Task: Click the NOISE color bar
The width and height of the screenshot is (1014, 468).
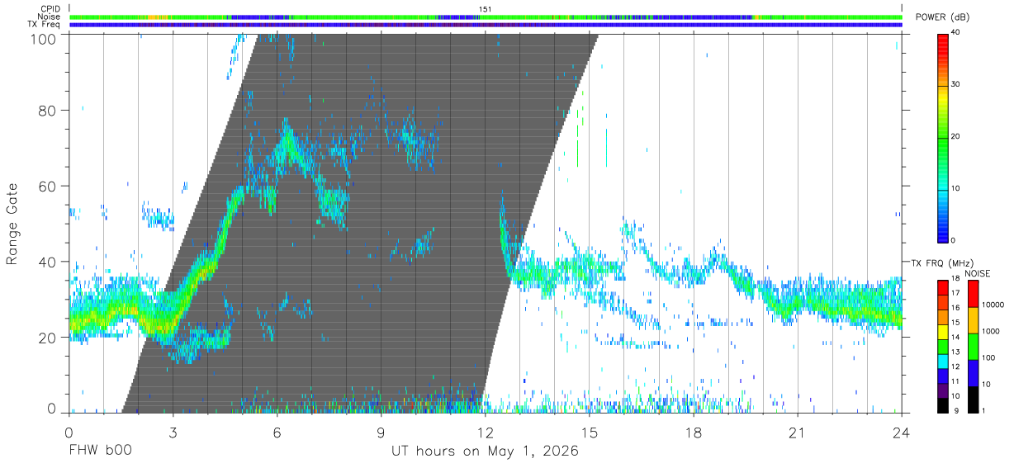Action: tap(973, 347)
